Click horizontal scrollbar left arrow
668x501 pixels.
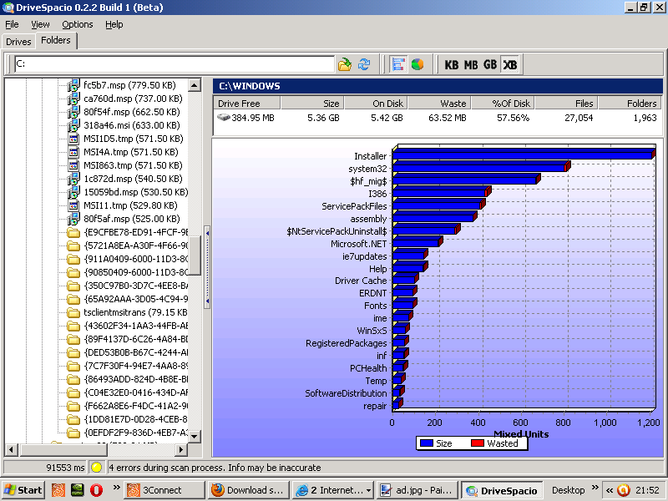point(11,449)
